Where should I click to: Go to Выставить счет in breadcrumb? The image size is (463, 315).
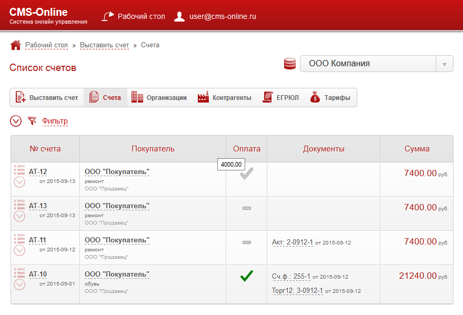click(104, 45)
